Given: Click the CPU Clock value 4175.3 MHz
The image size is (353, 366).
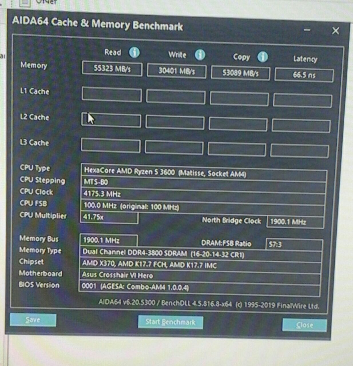Looking at the screenshot, I should tap(203, 197).
